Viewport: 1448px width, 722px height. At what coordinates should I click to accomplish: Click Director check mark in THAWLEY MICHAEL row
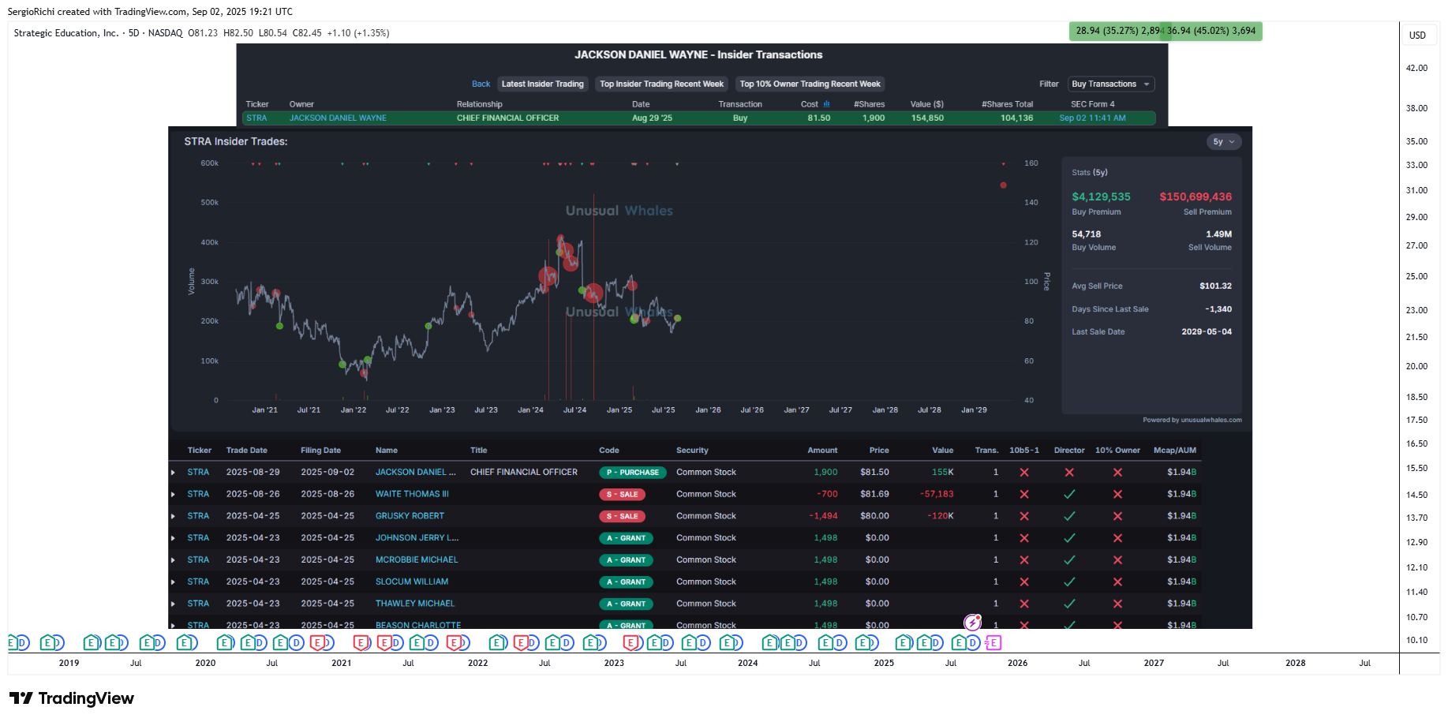point(1069,604)
